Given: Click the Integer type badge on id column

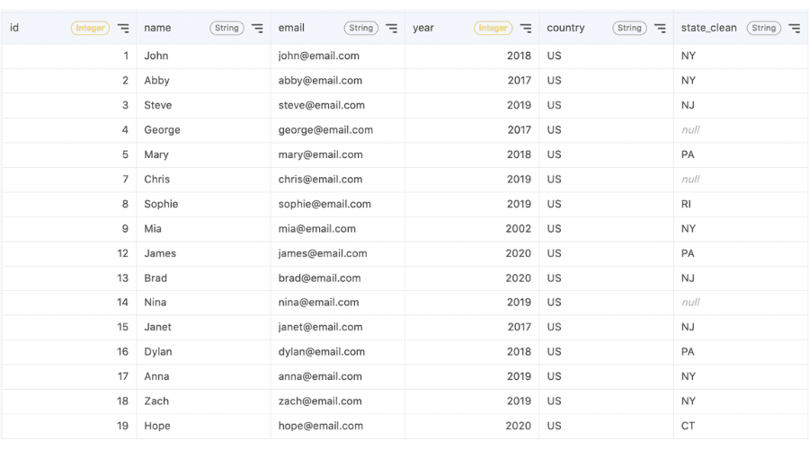Looking at the screenshot, I should coord(90,28).
